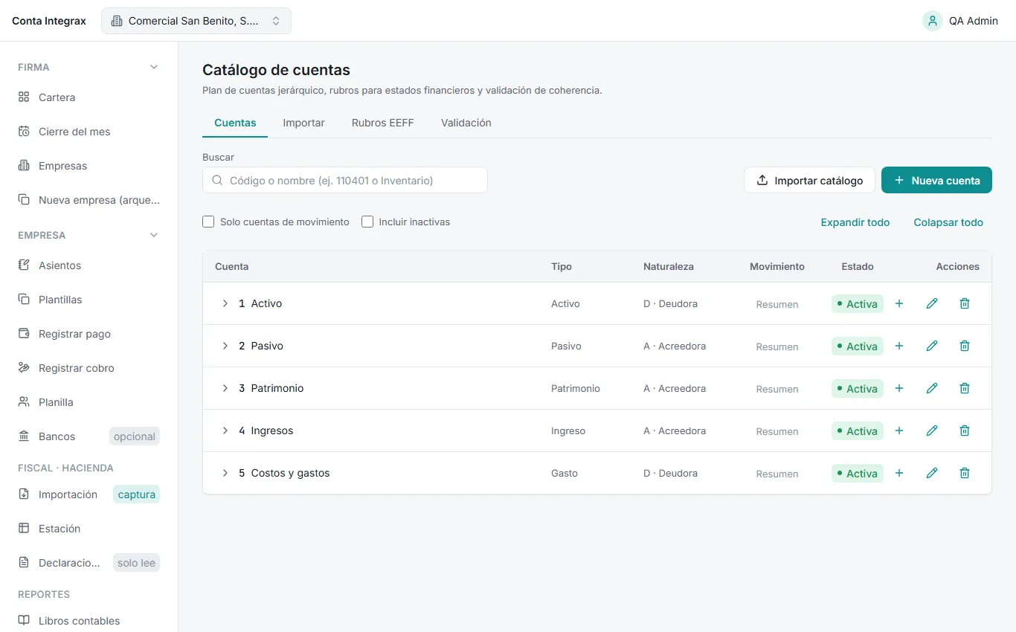Click the QA Admin user avatar
The height and width of the screenshot is (632, 1016).
(x=933, y=21)
